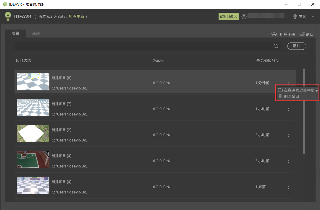This screenshot has height=210, width=320.
Task: Switch to the 项目 tab
Action: click(x=15, y=33)
